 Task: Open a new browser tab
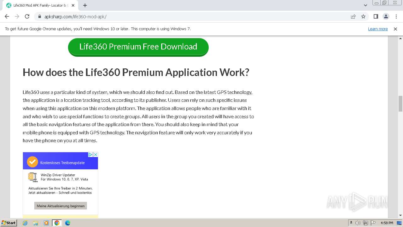click(85, 5)
